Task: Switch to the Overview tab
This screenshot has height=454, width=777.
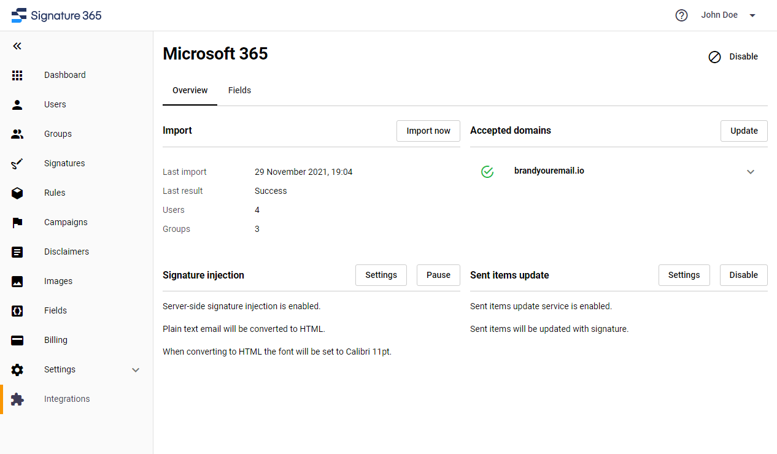Action: [190, 90]
